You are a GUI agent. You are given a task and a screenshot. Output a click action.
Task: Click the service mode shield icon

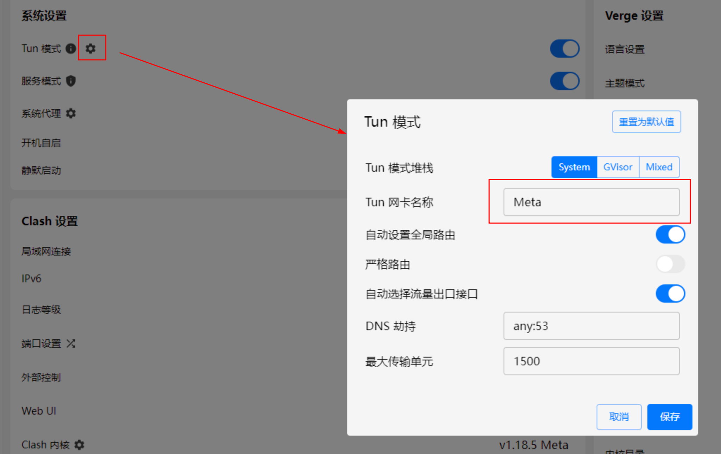71,81
